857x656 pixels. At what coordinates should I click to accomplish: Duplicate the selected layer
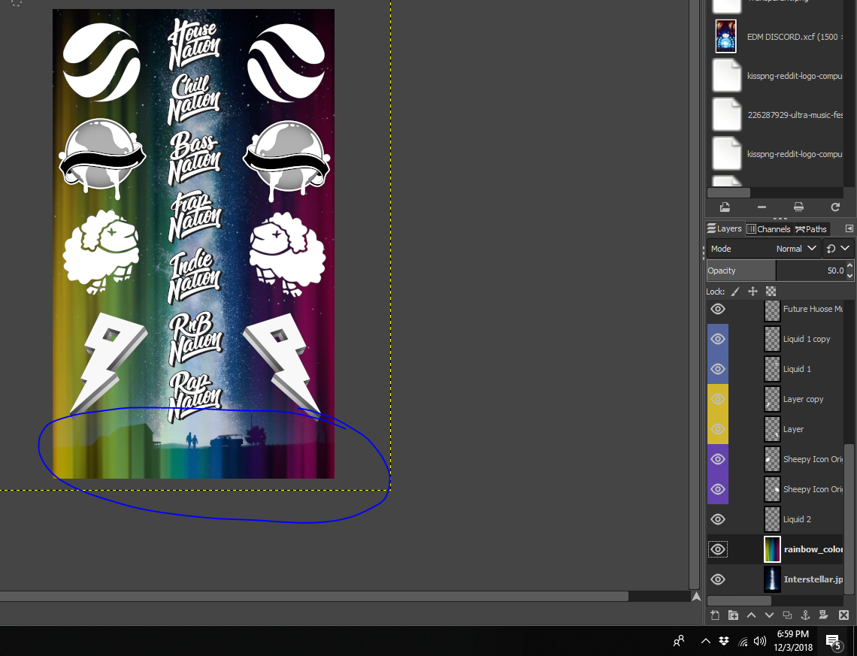tap(787, 615)
